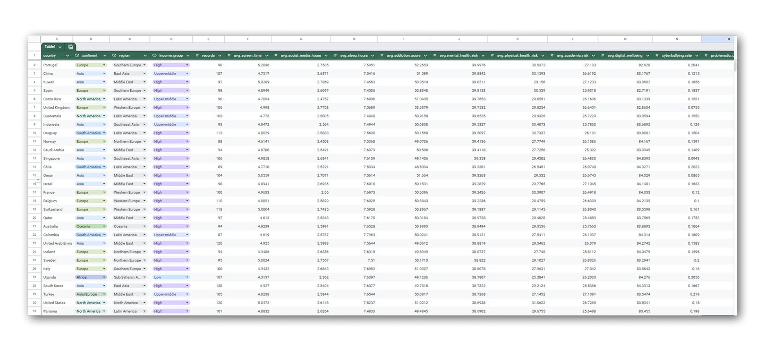Expand the country column header arrow
The height and width of the screenshot is (351, 765).
pyautogui.click(x=68, y=56)
